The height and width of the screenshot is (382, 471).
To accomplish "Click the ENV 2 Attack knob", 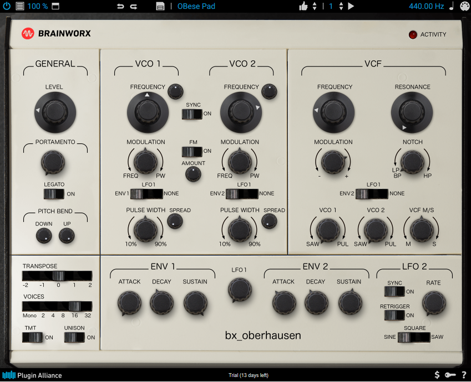I will pos(284,302).
